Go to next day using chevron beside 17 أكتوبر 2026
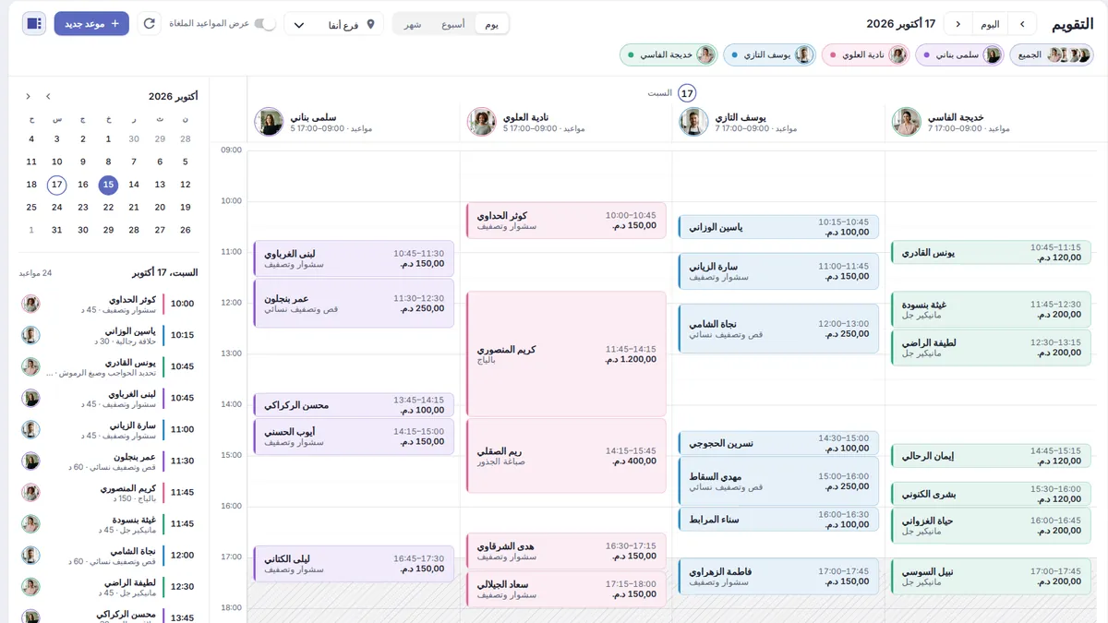The width and height of the screenshot is (1108, 623). pos(958,24)
